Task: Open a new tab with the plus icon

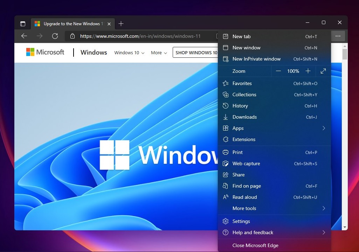Action: [x=121, y=23]
